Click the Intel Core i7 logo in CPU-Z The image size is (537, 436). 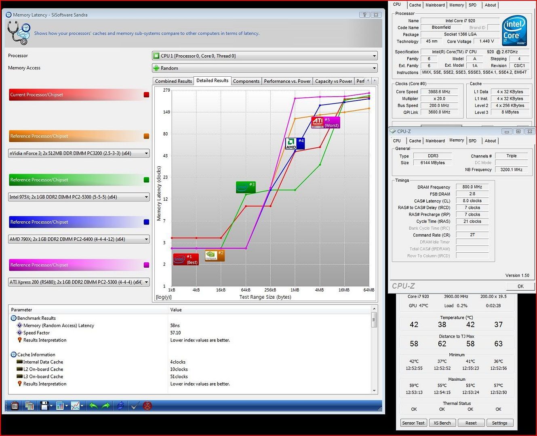[x=515, y=30]
